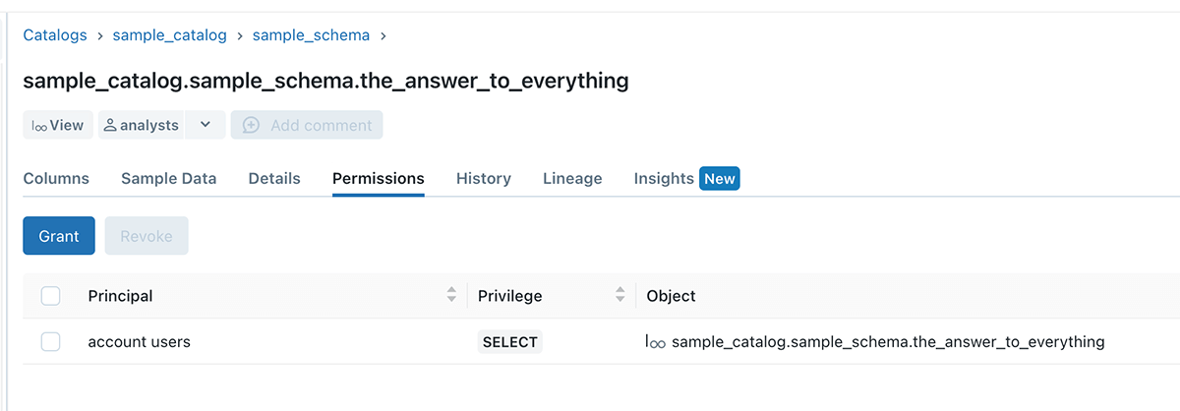Click the SELECT privilege tag

(x=510, y=342)
